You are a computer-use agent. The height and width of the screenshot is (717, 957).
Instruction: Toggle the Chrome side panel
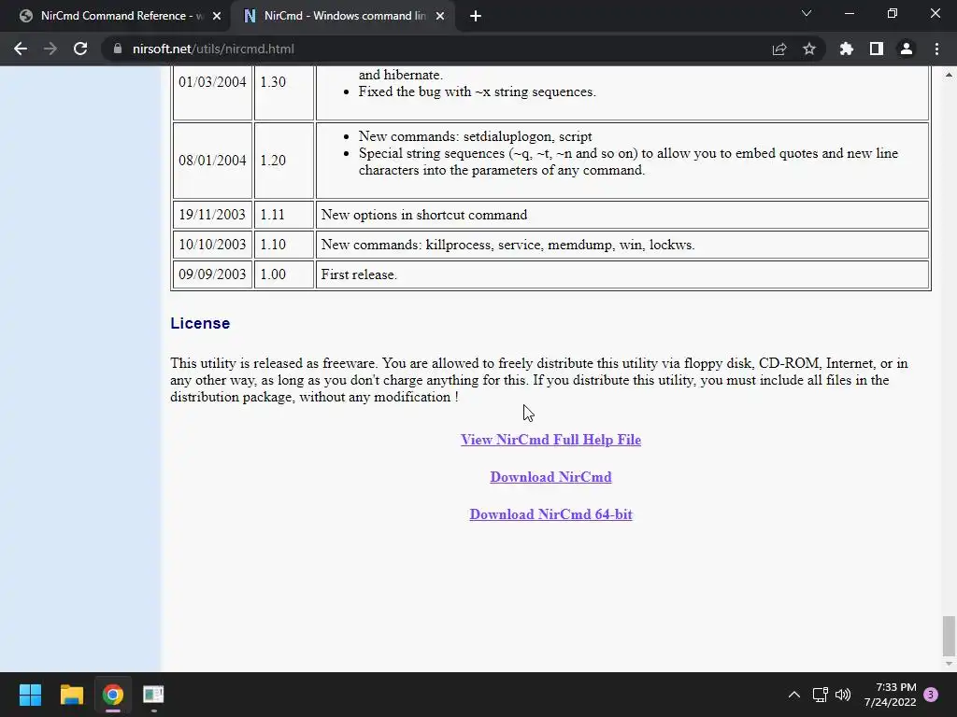click(877, 49)
